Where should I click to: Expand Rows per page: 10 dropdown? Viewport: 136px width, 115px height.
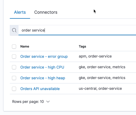click(31, 102)
